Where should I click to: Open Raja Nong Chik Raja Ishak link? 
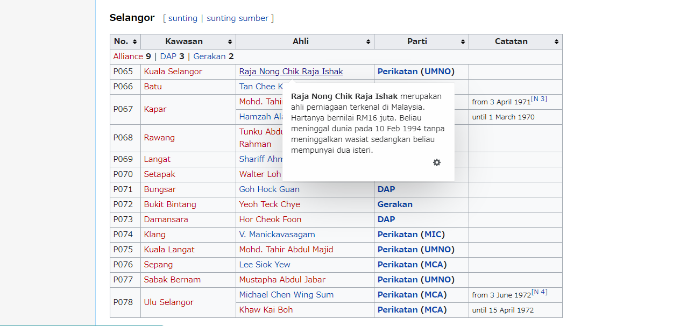click(291, 72)
